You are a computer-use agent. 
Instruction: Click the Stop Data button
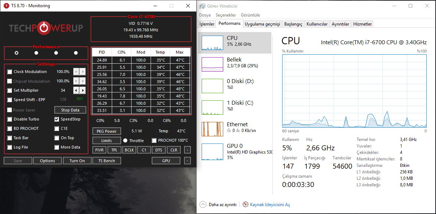click(70, 110)
